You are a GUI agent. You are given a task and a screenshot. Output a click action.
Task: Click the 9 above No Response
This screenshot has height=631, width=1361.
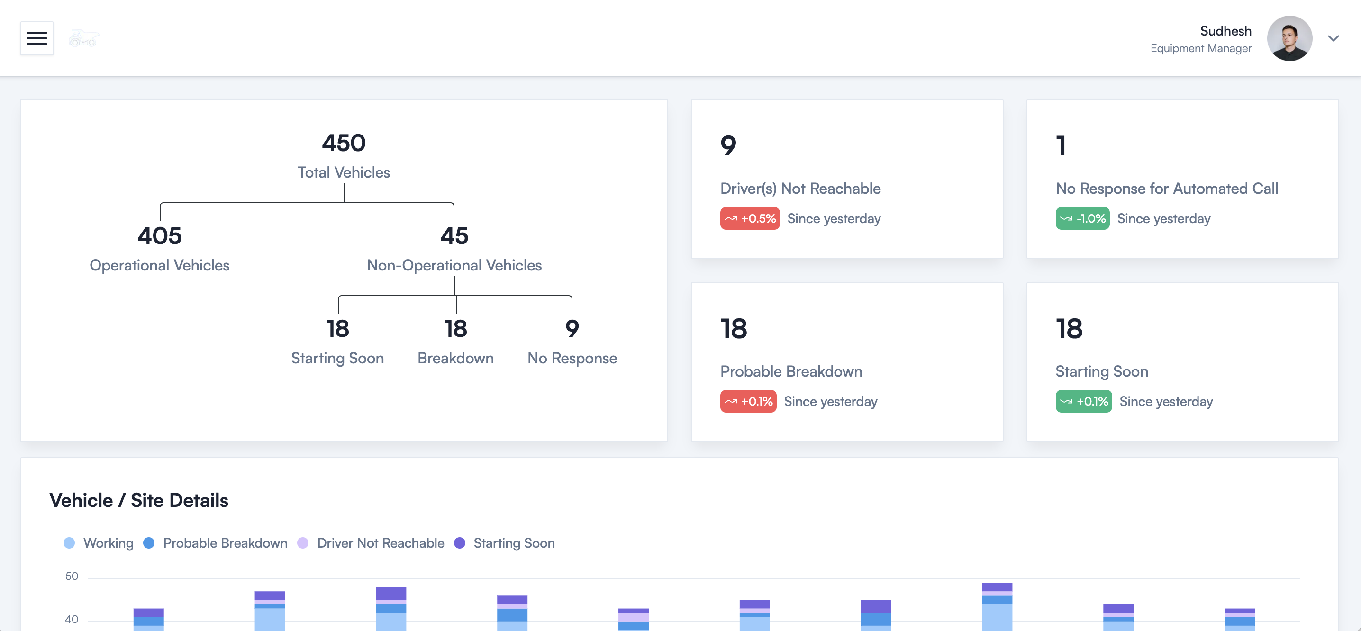572,329
